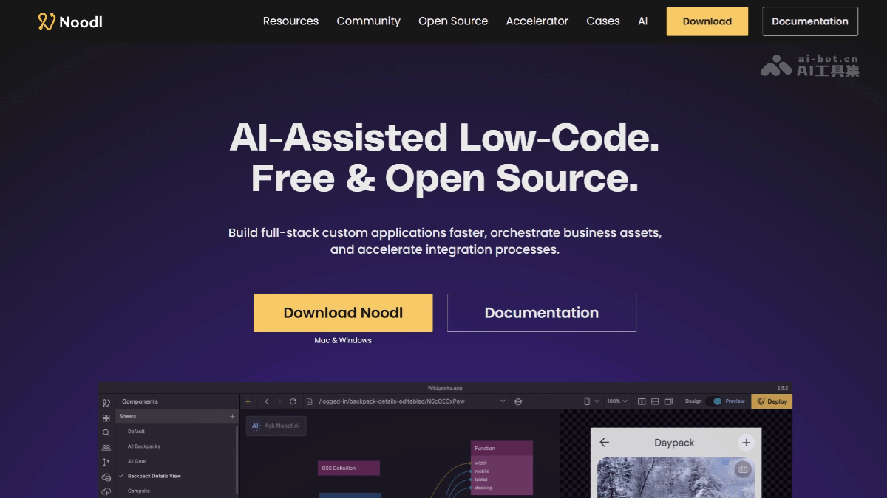This screenshot has height=498, width=887.
Task: Open the Resources menu
Action: coord(290,21)
